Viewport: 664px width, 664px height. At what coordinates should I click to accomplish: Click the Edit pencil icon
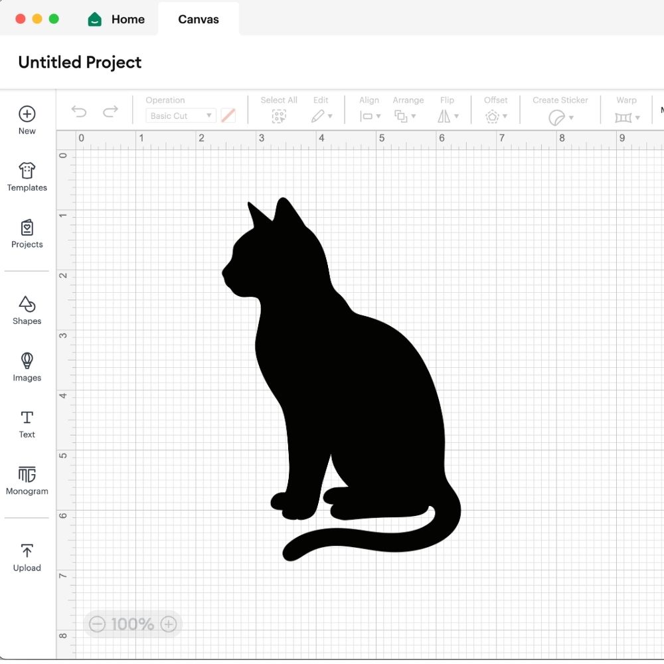click(x=317, y=116)
